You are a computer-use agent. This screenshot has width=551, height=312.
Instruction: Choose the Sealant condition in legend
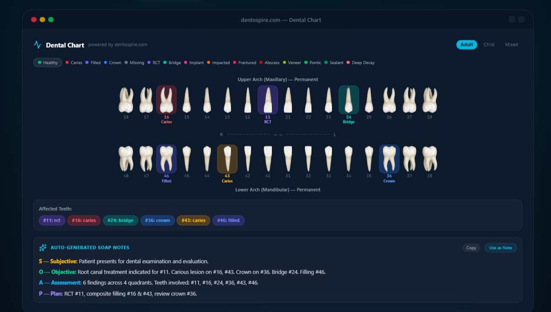334,63
